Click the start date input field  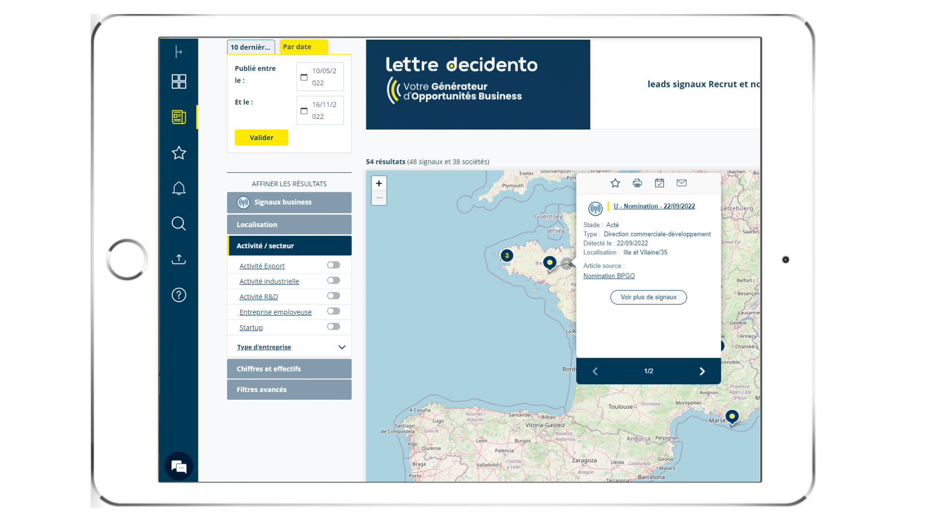pyautogui.click(x=320, y=77)
